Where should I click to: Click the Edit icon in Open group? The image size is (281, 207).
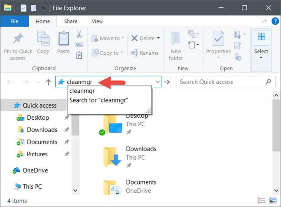pos(238,46)
